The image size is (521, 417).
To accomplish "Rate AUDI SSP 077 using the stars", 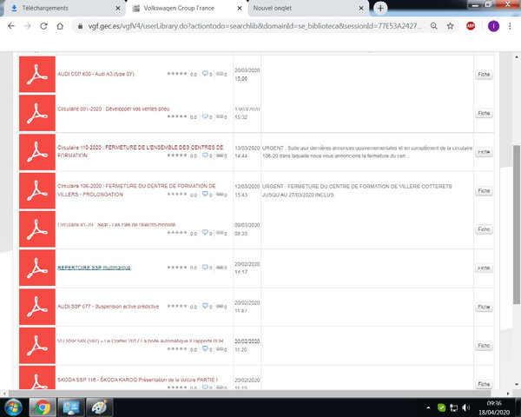I will pyautogui.click(x=177, y=307).
